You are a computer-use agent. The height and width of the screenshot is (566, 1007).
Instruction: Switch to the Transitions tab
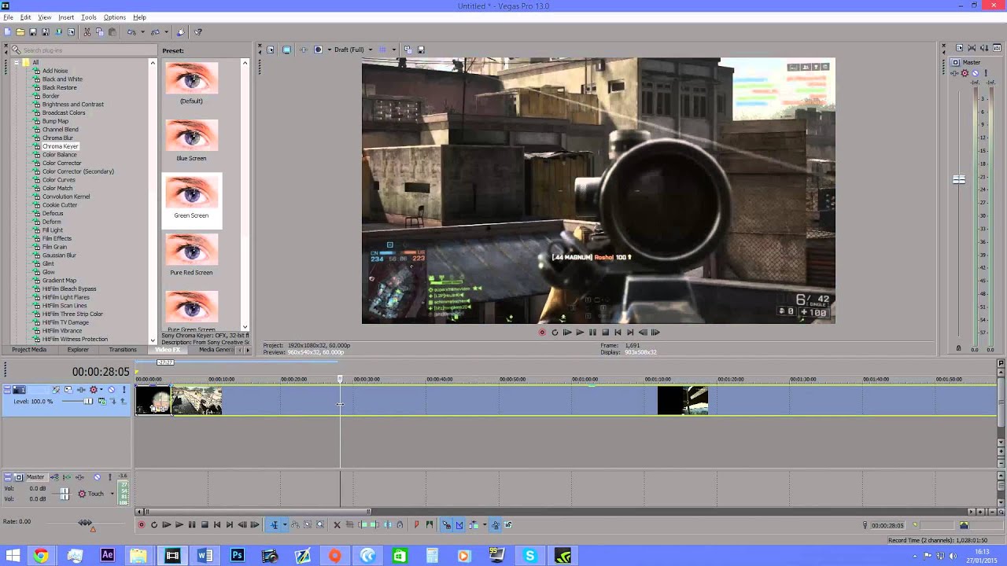pos(123,349)
